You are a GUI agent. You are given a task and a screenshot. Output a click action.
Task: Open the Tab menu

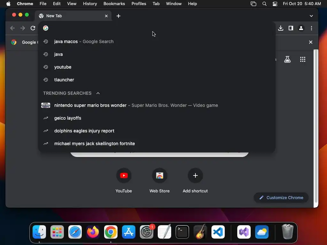click(156, 4)
